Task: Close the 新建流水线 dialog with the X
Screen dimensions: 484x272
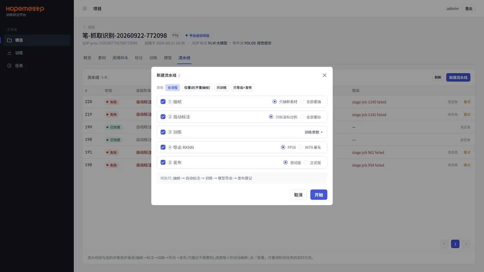Action: point(324,75)
